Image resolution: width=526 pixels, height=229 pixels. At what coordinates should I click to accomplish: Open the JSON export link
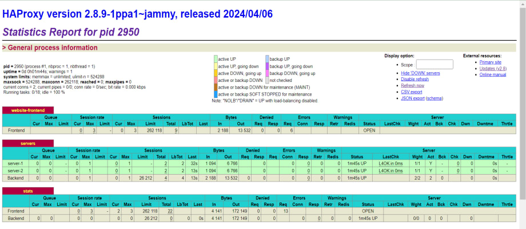413,98
